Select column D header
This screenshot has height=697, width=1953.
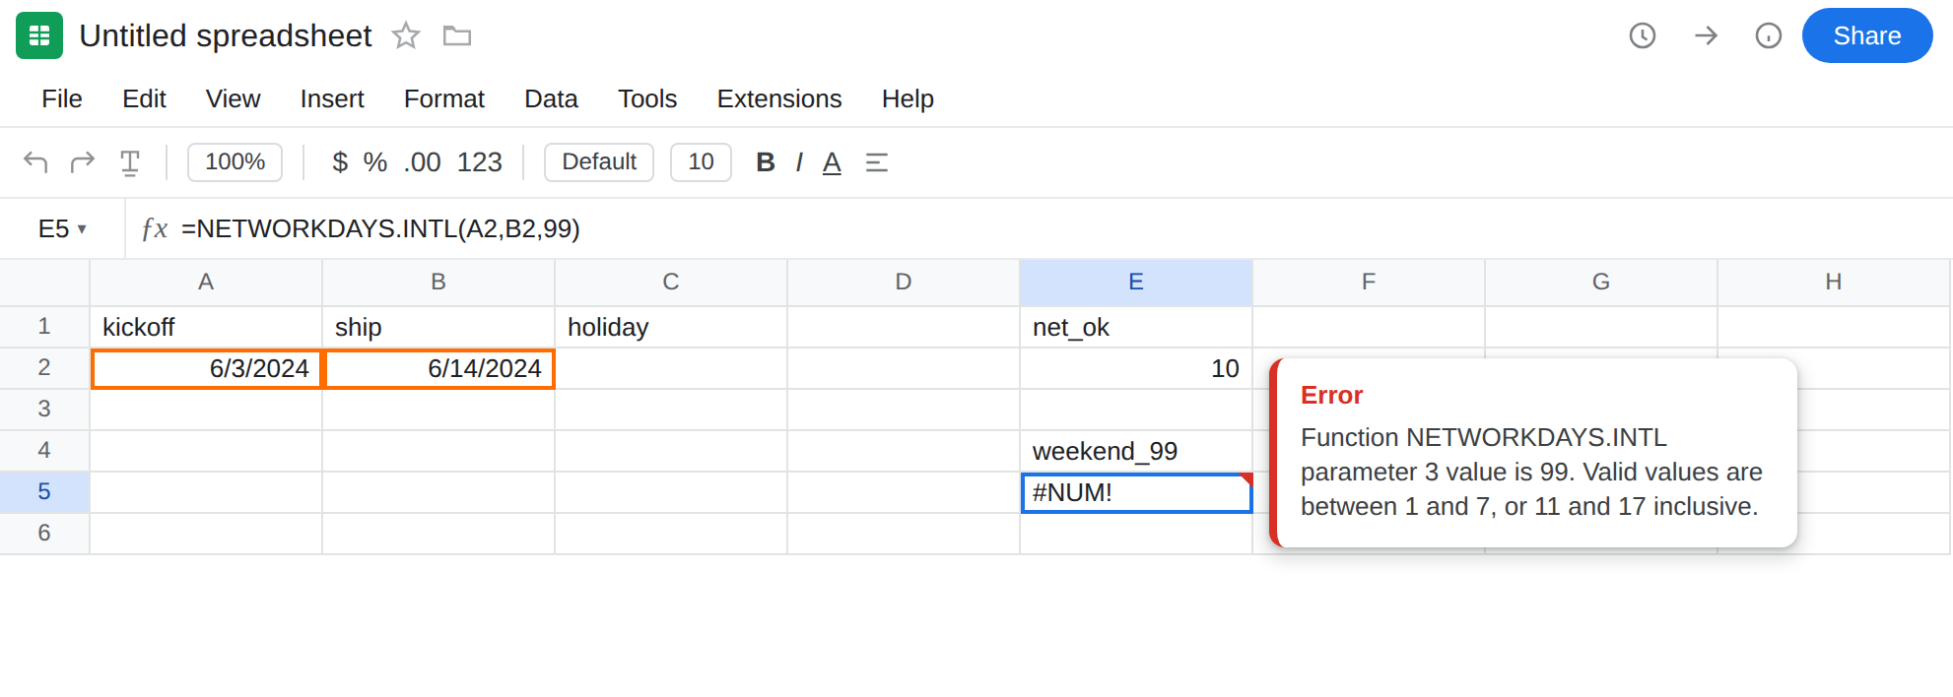point(904,282)
